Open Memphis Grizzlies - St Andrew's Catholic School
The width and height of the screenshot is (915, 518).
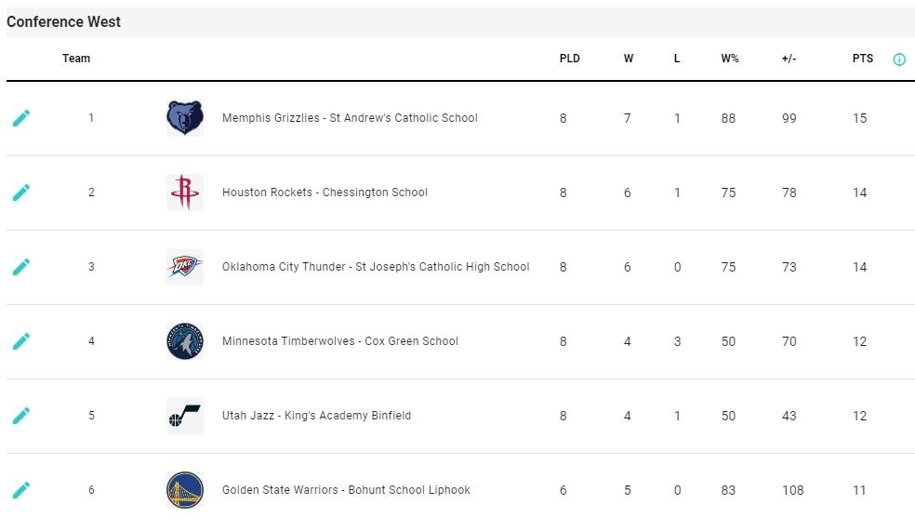tap(350, 118)
